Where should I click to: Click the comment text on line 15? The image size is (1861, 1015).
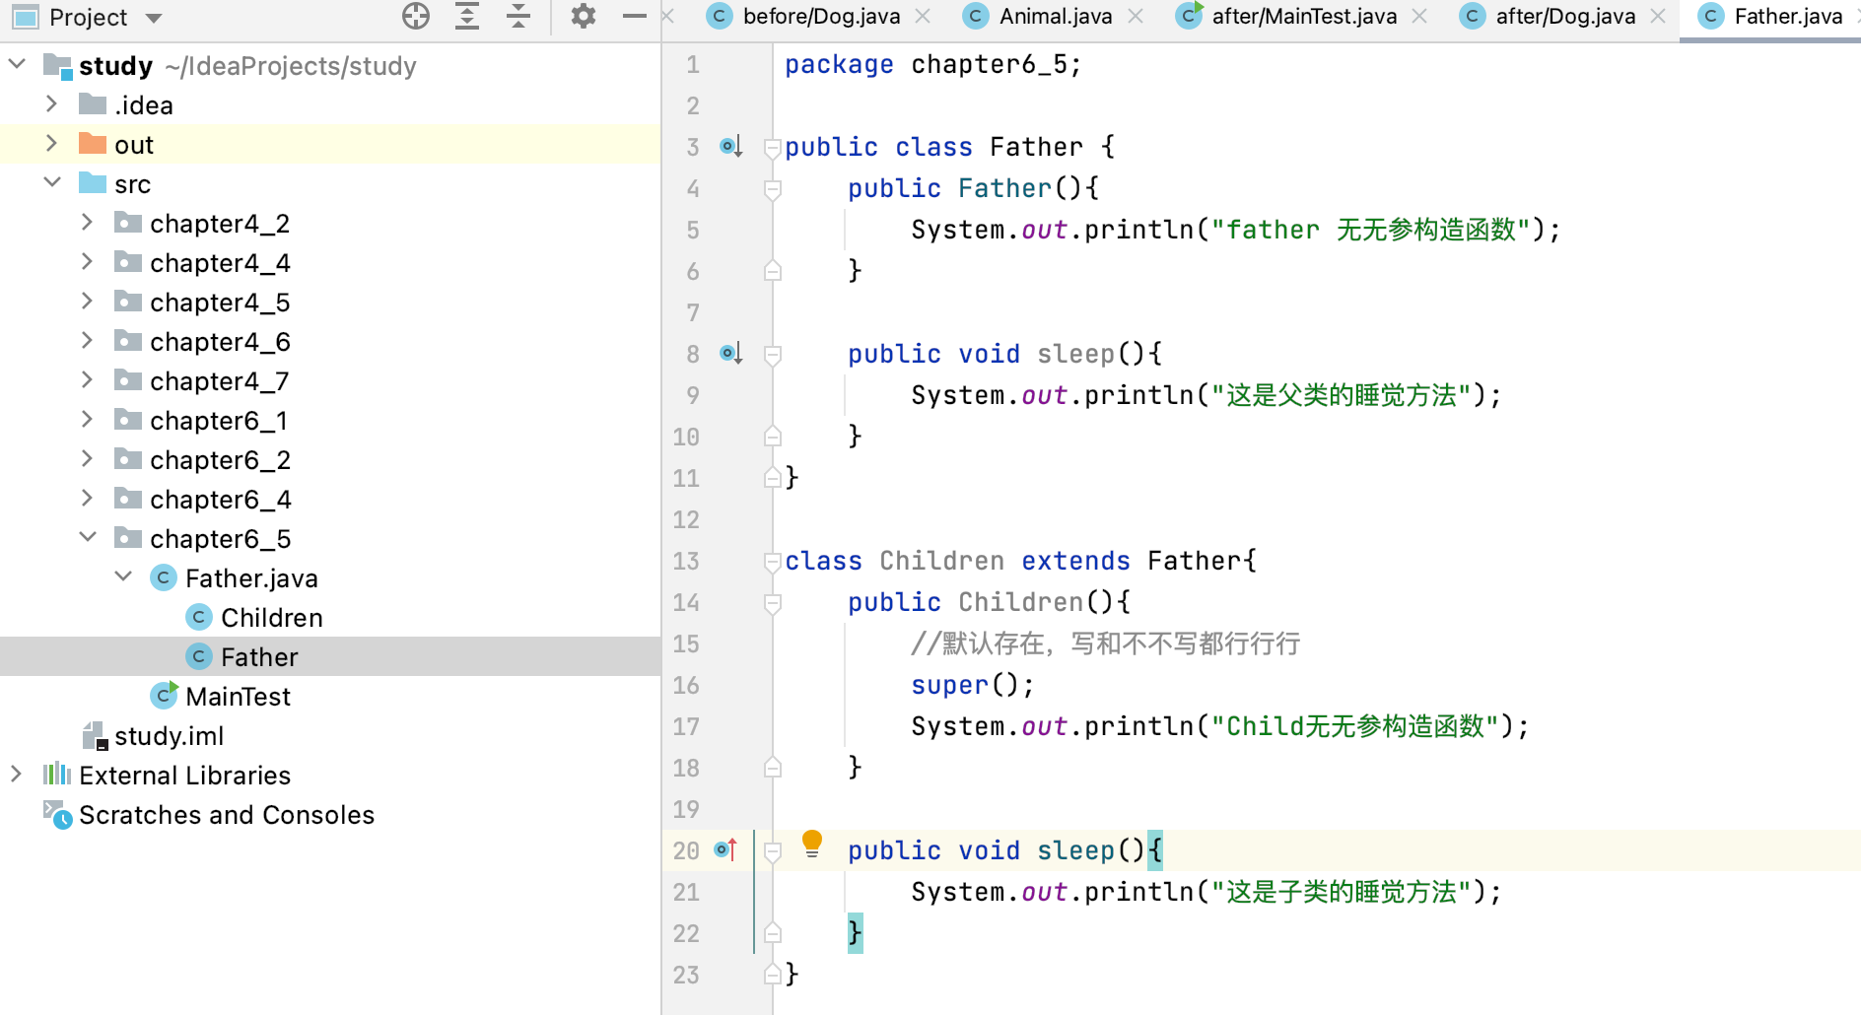[x=1105, y=643]
